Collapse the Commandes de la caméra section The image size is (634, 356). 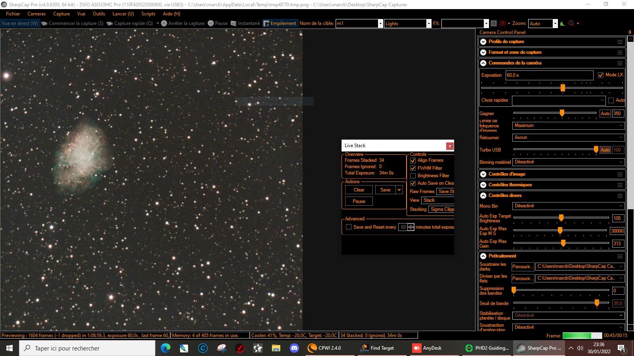pos(483,63)
